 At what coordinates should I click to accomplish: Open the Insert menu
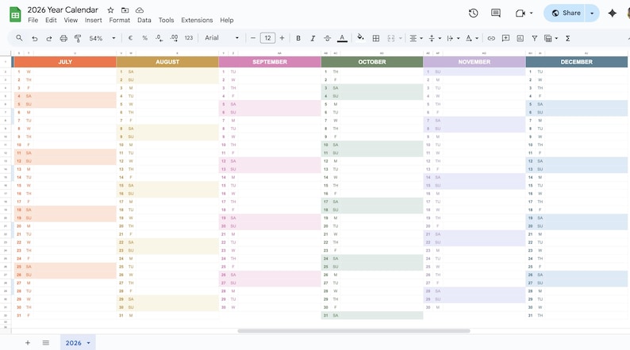point(93,20)
